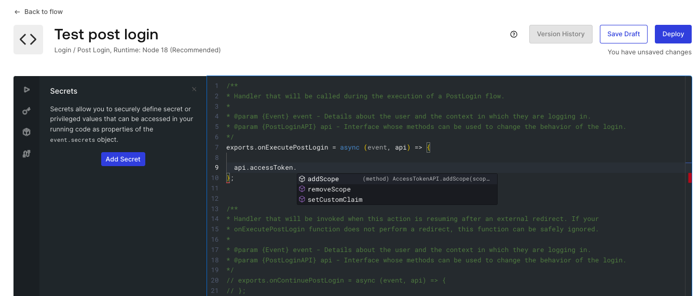Screen dimensions: 700x296
Task: Select setCustomClaim autocomplete suggestion
Action: click(397, 200)
